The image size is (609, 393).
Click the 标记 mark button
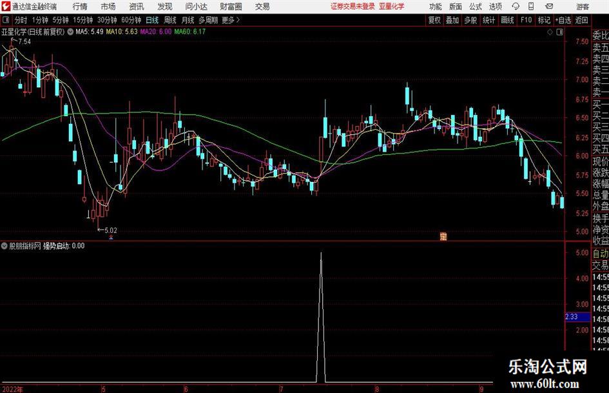(544, 20)
